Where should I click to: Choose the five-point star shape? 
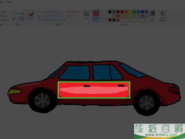[47, 19]
